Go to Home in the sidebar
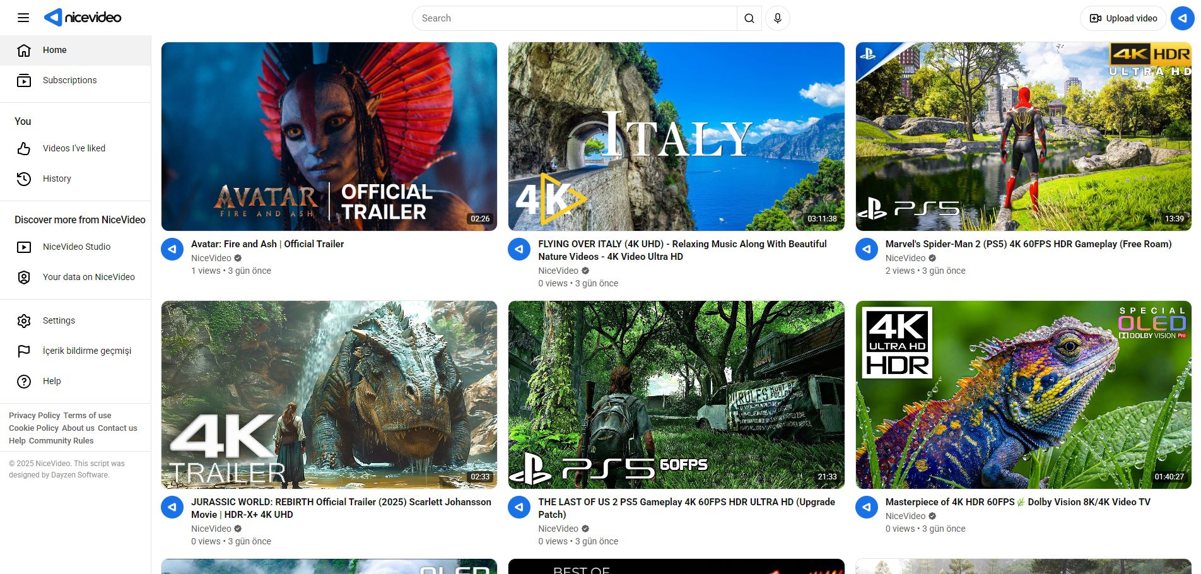Image resolution: width=1201 pixels, height=574 pixels. [76, 50]
